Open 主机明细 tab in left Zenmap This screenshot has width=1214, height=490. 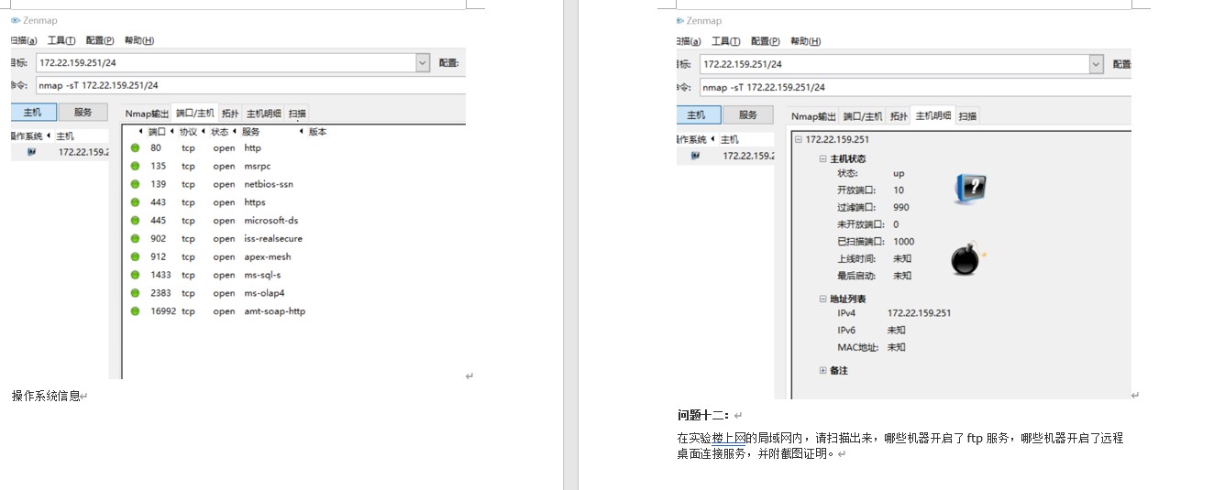click(264, 114)
